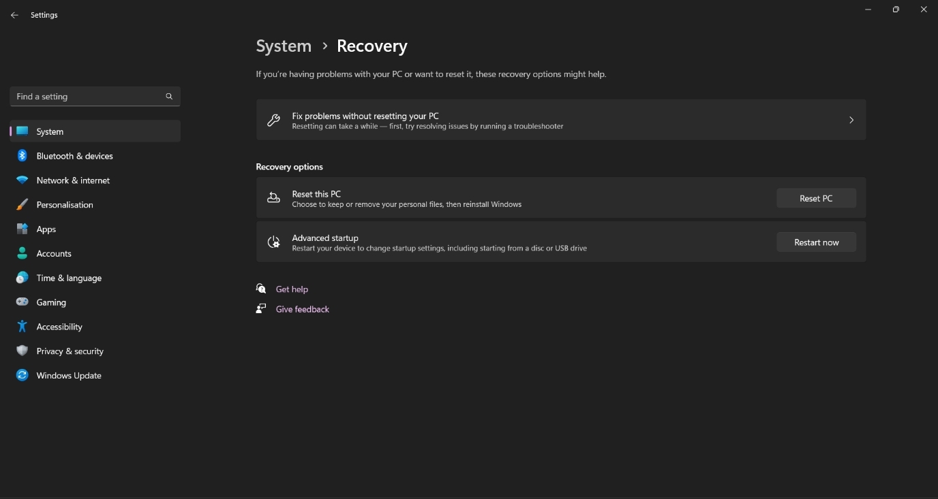
Task: Click the Time & language clock icon
Action: [22, 278]
